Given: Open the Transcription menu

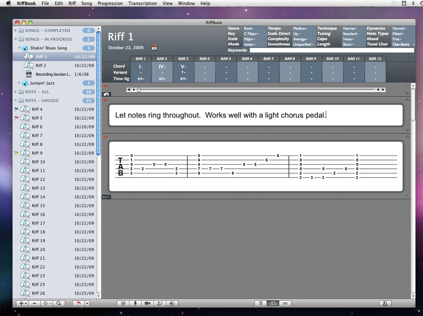Looking at the screenshot, I should pos(142,3).
